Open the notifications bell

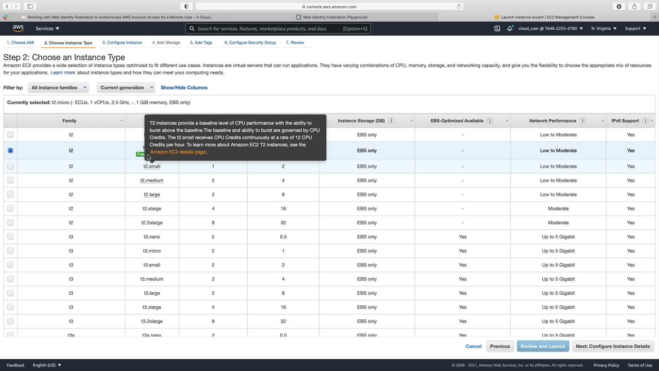coord(509,29)
